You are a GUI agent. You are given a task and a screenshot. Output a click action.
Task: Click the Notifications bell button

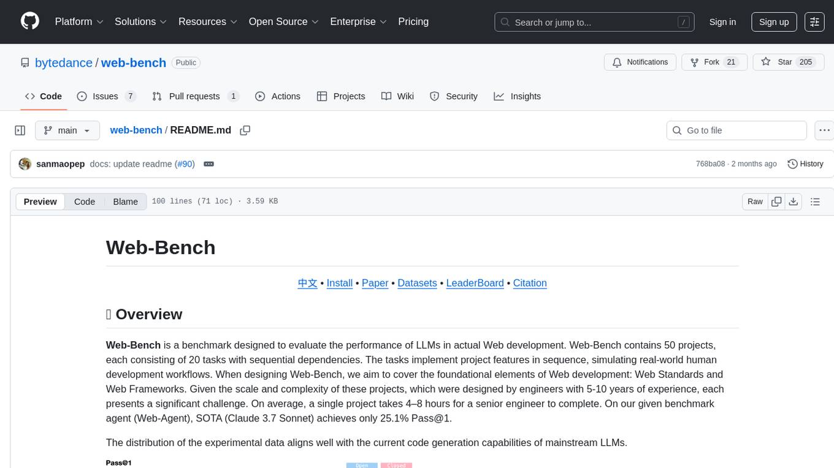640,62
